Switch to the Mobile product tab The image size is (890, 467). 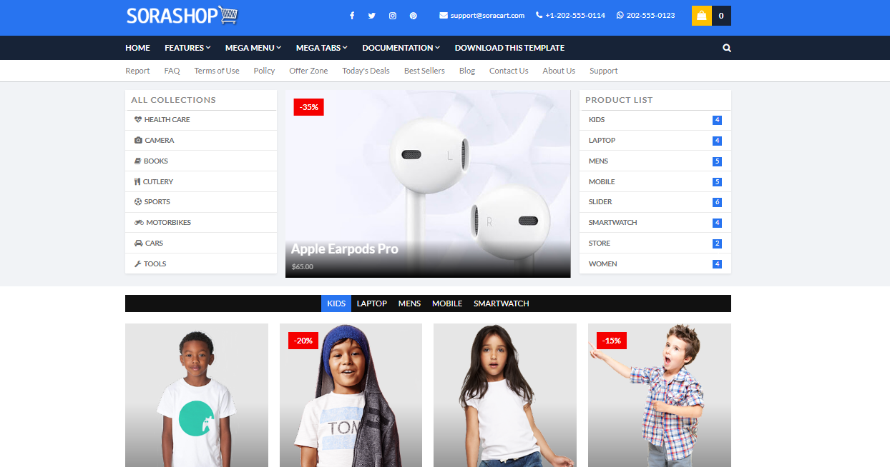447,303
